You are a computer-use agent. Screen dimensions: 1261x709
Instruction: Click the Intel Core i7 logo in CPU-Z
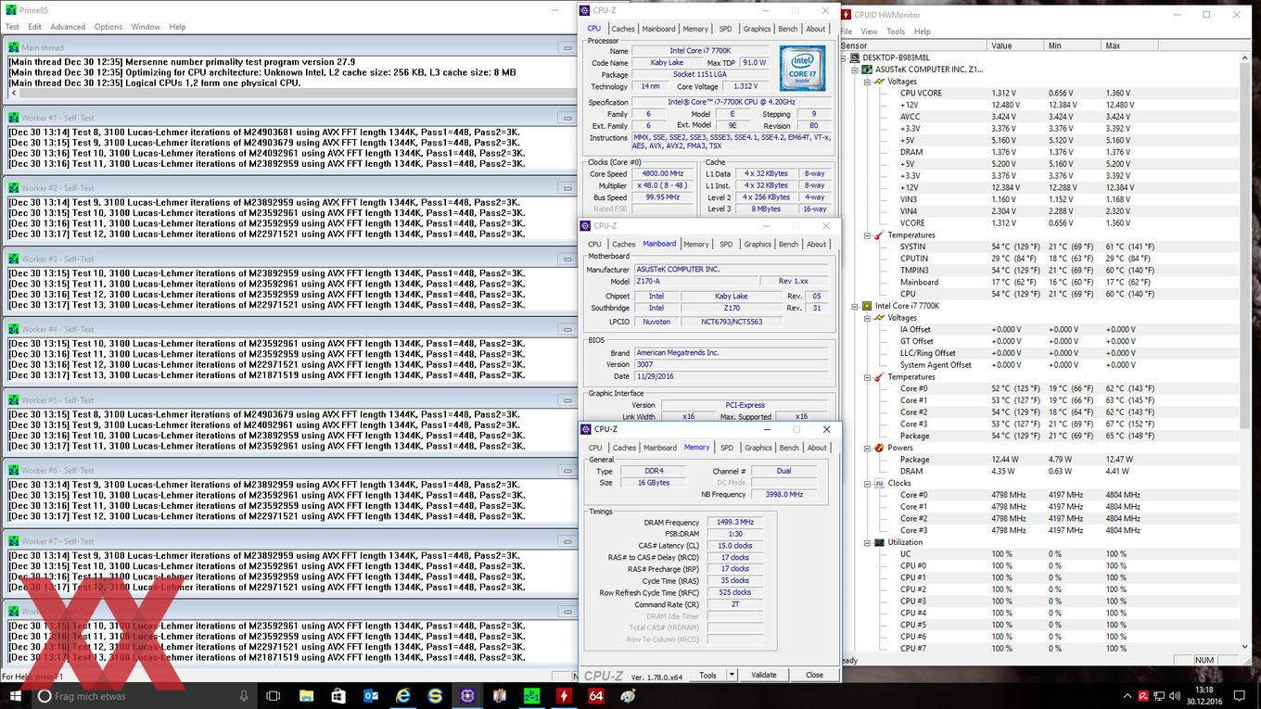[x=802, y=69]
